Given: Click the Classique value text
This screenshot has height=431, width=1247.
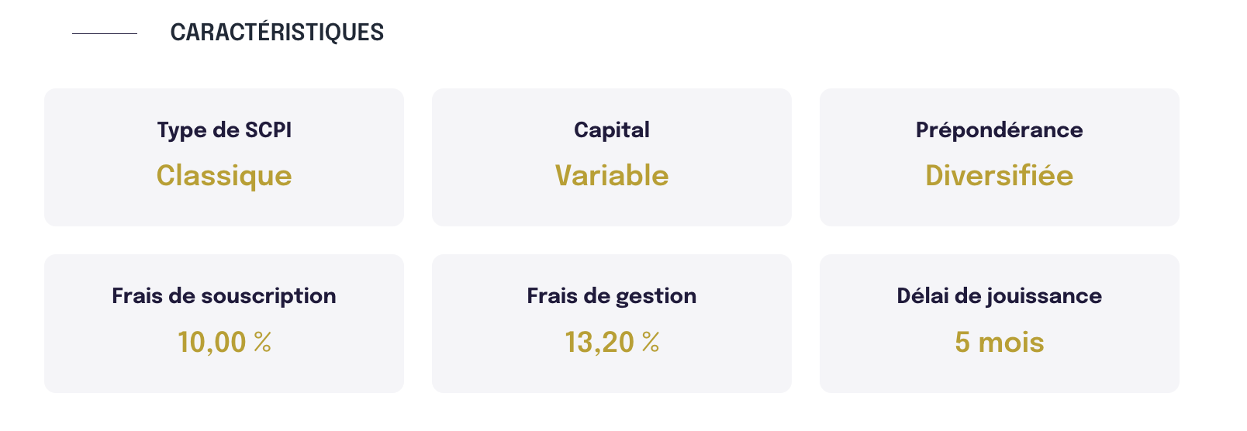Looking at the screenshot, I should pyautogui.click(x=224, y=176).
